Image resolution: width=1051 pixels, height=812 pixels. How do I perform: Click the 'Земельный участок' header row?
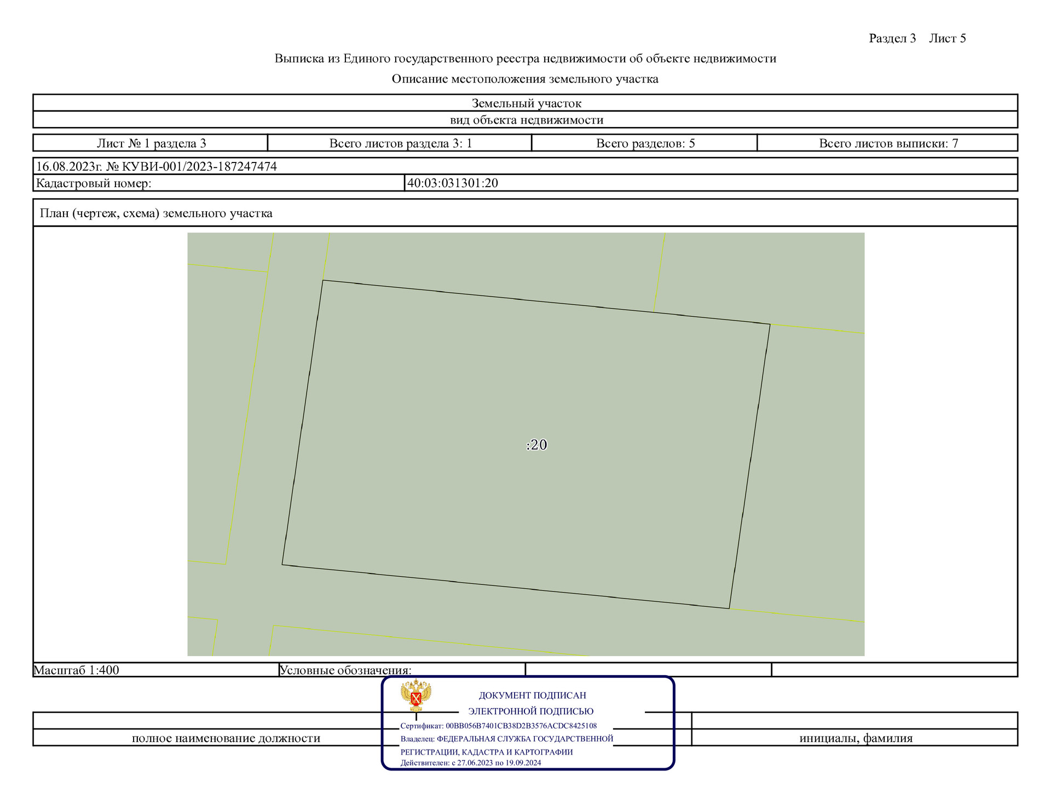pyautogui.click(x=526, y=103)
